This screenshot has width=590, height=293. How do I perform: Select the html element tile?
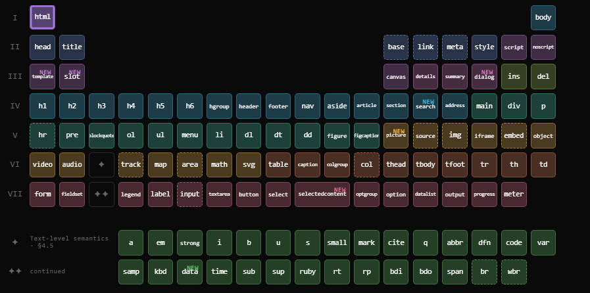(43, 17)
